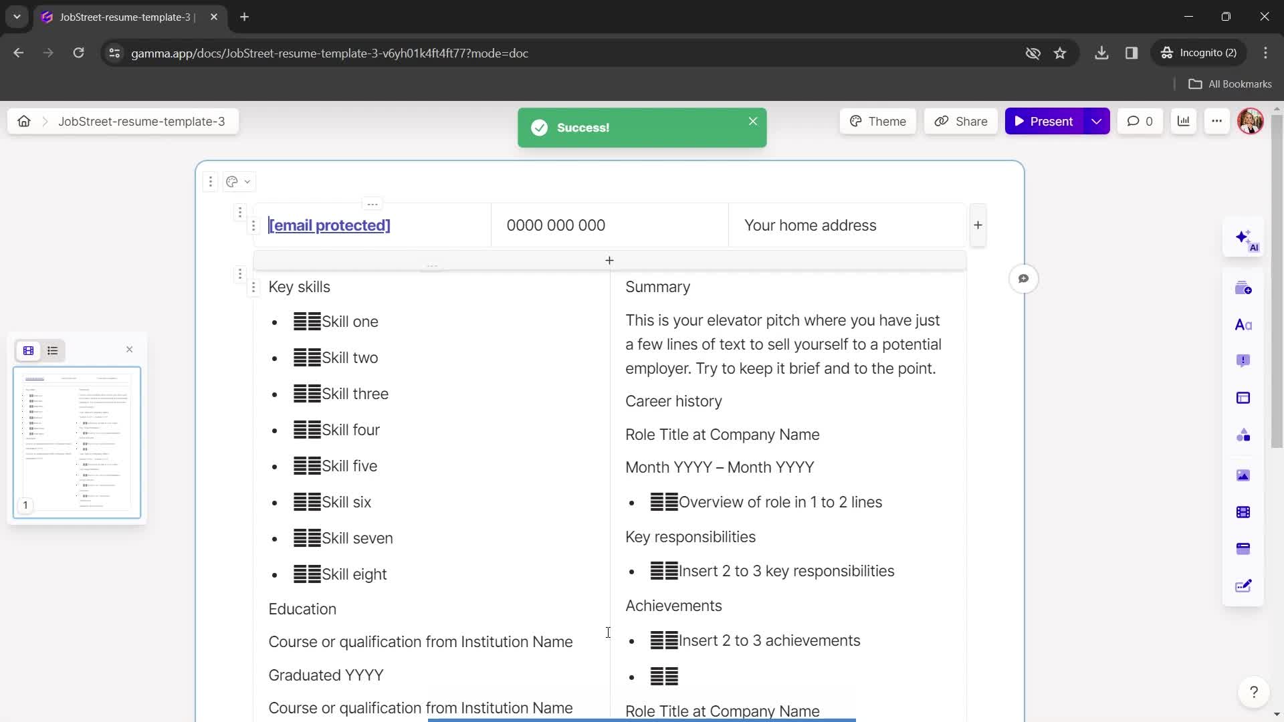
Task: Select the image insert icon in sidebar
Action: [1245, 474]
